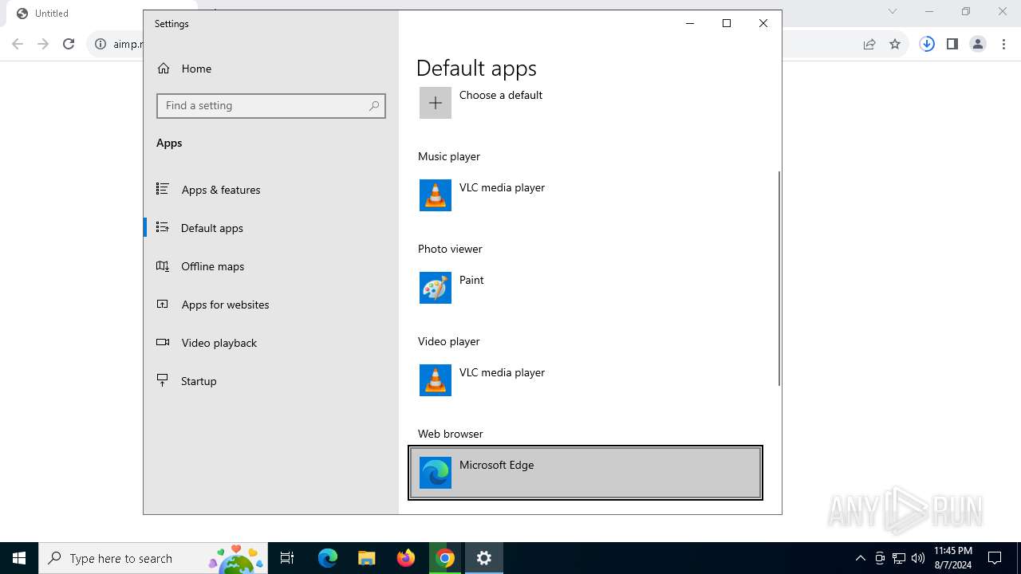Image resolution: width=1021 pixels, height=574 pixels.
Task: Open Apps for websites settings
Action: [270, 305]
